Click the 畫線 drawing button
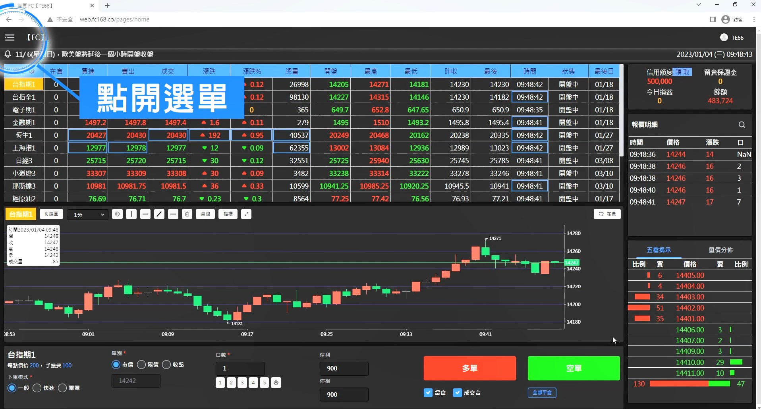761x409 pixels. (x=205, y=214)
